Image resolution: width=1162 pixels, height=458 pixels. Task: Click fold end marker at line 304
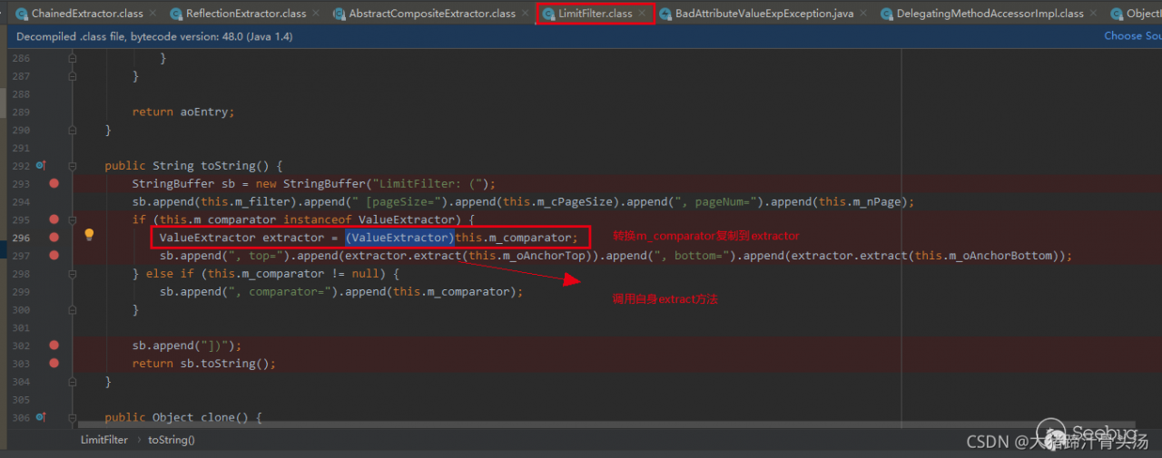(72, 381)
